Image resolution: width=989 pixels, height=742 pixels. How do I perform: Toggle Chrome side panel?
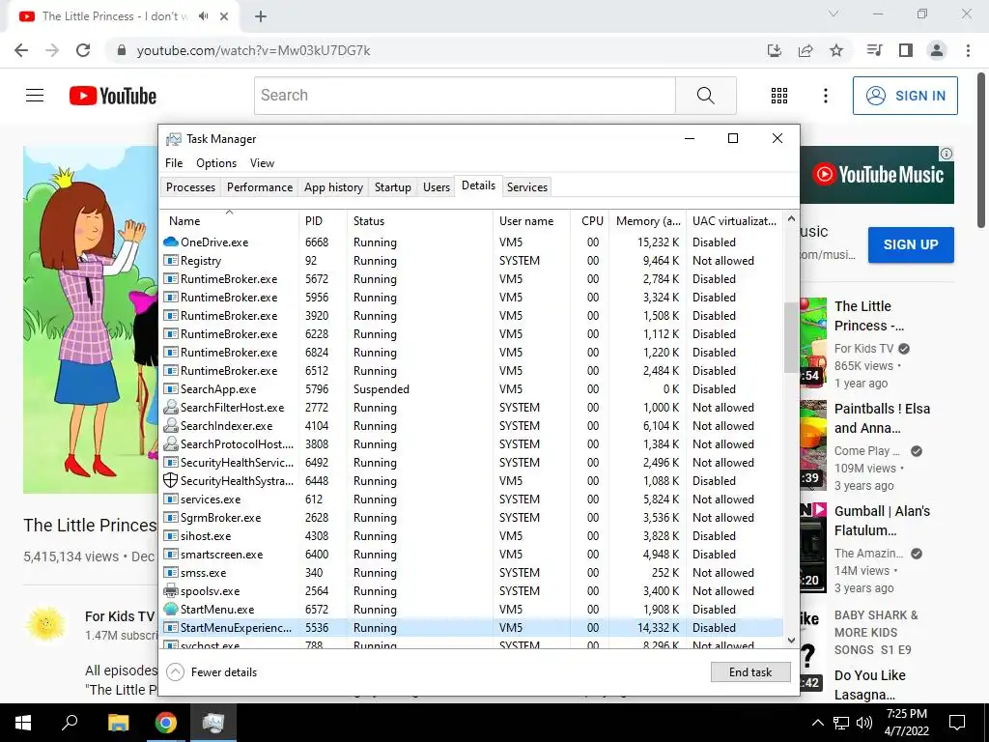click(906, 50)
